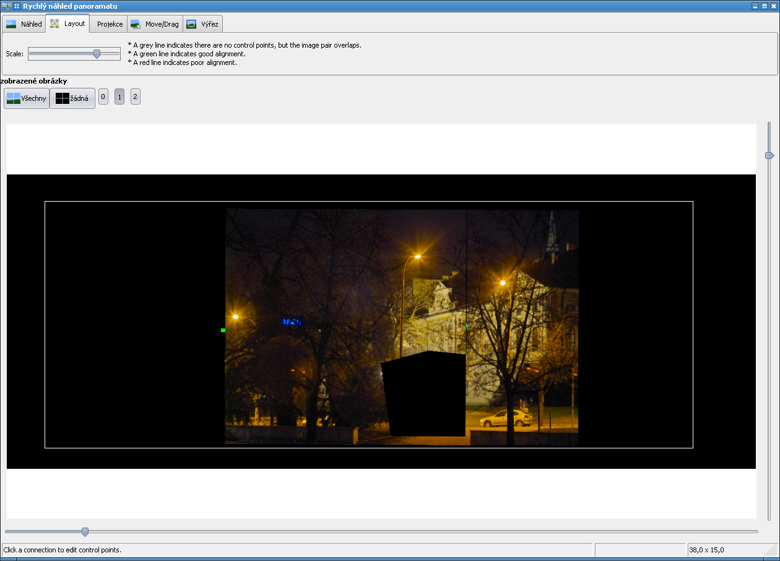Open the Výřez crop tab

(203, 24)
